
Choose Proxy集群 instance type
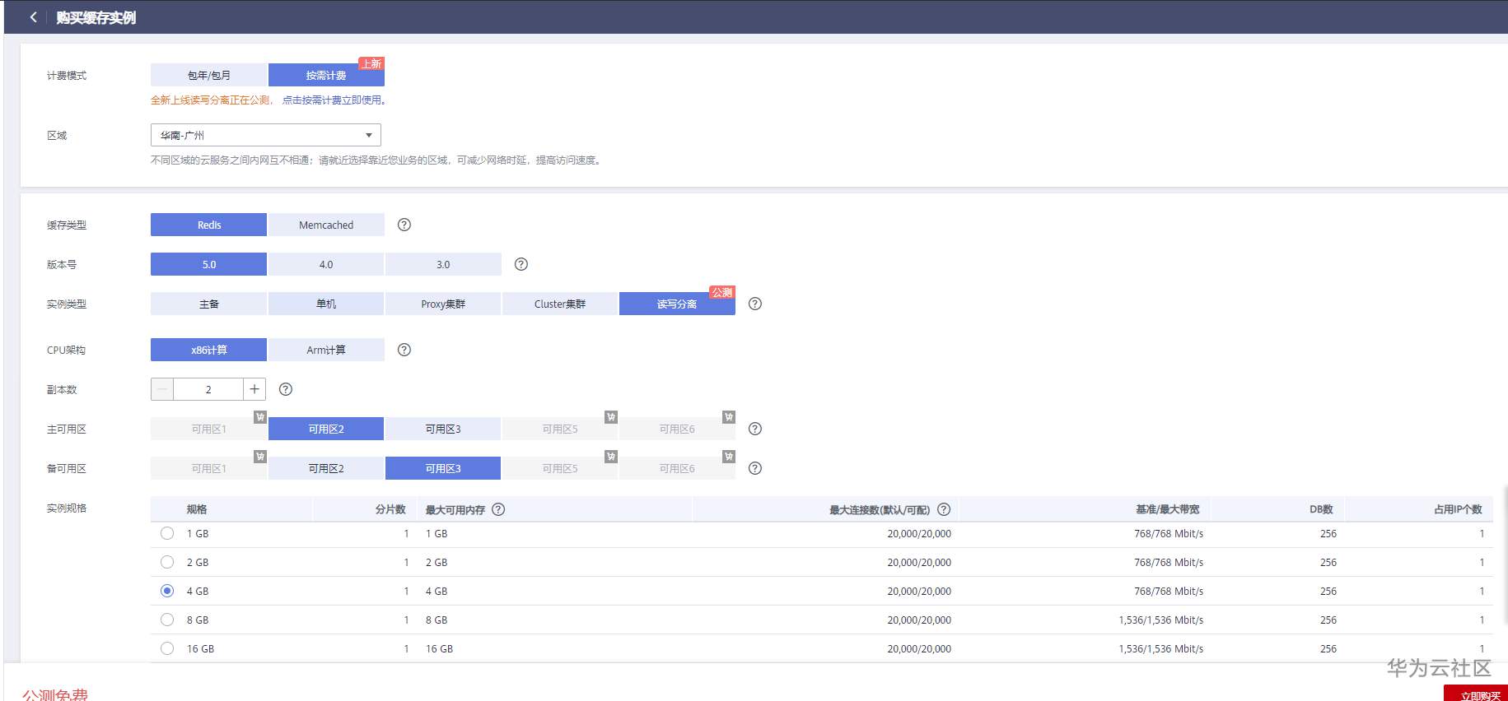pos(443,304)
